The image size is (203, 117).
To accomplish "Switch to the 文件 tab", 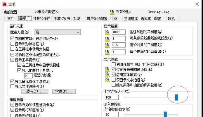I will click(11, 19).
